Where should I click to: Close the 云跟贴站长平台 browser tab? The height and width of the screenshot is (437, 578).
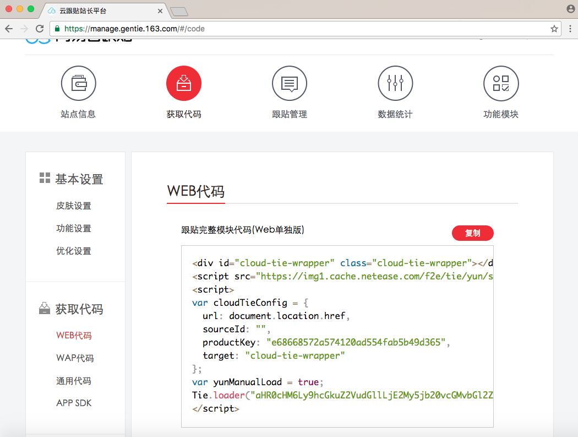(160, 10)
